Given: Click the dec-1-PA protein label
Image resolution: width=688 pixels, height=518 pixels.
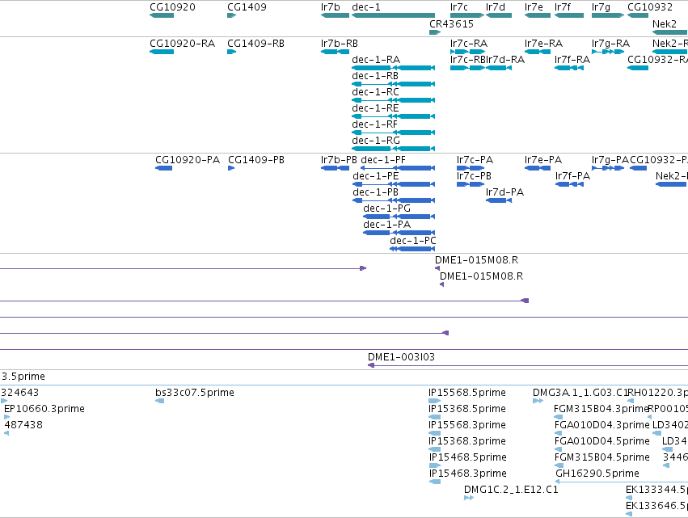Looking at the screenshot, I should pos(387,225).
